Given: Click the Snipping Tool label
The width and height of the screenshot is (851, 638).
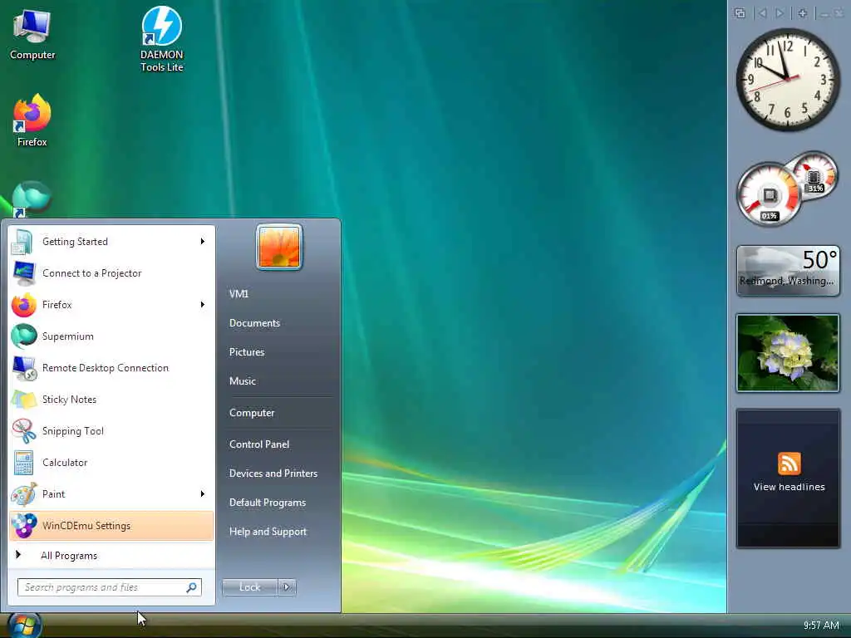Looking at the screenshot, I should click(x=73, y=431).
